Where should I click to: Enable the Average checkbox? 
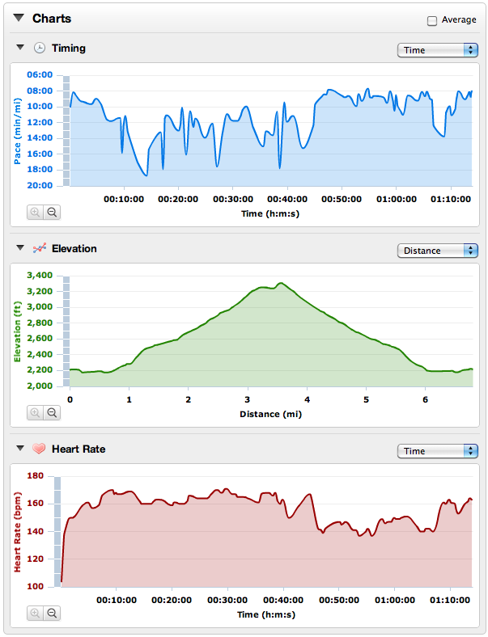coord(432,20)
